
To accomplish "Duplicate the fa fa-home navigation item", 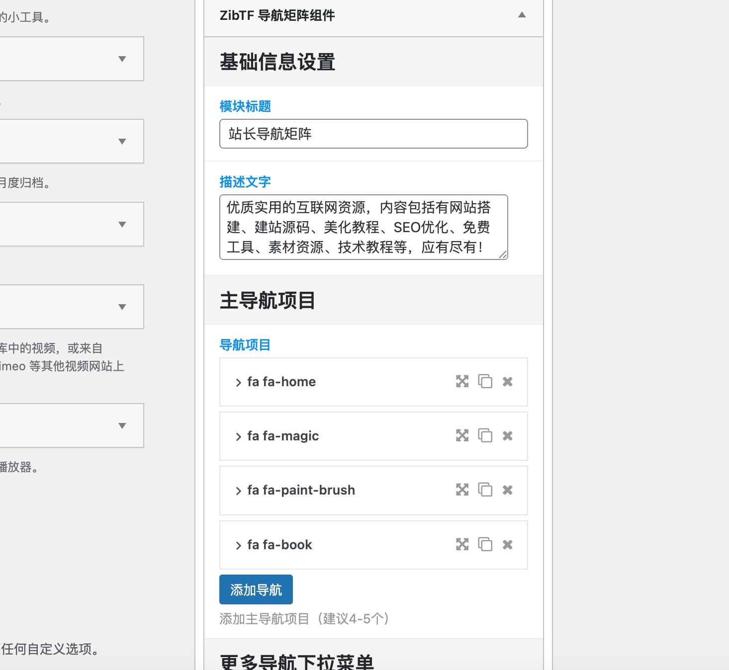I will 485,382.
